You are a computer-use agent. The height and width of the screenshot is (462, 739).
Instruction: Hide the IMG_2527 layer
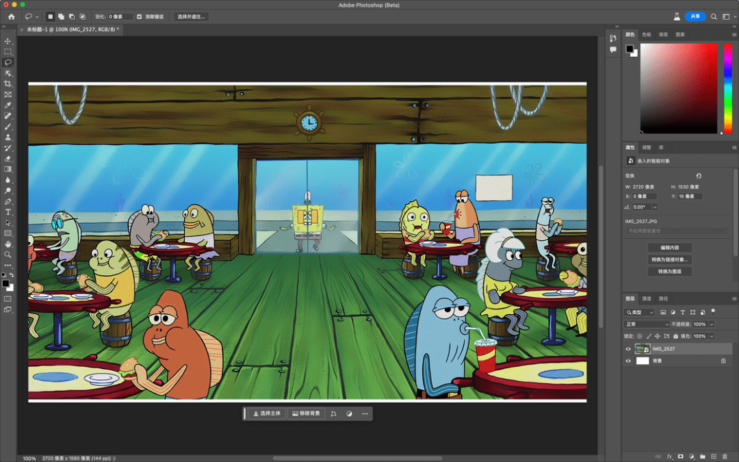tap(627, 349)
